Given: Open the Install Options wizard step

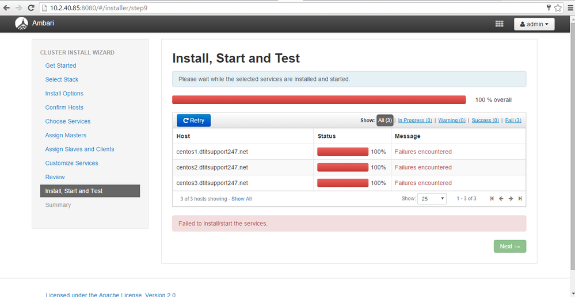Looking at the screenshot, I should (64, 94).
